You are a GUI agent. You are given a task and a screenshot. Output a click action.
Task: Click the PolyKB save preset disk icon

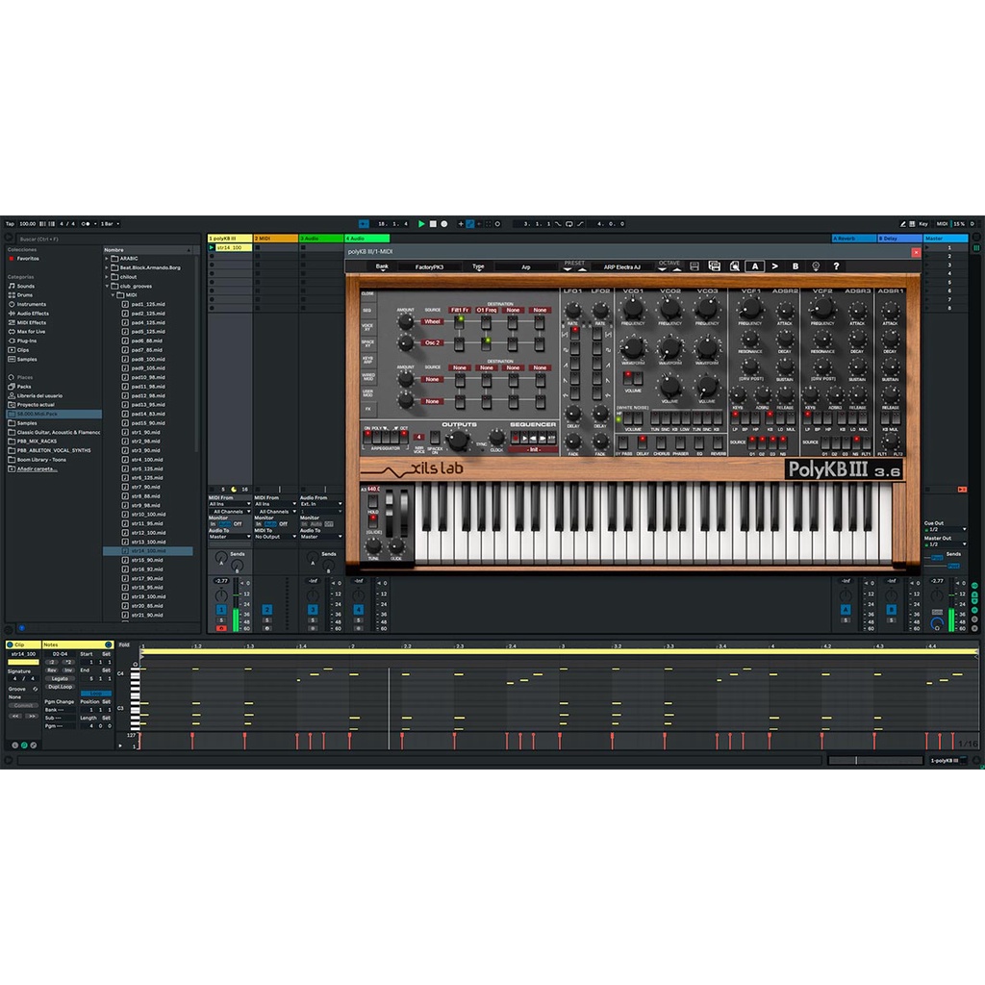(695, 266)
